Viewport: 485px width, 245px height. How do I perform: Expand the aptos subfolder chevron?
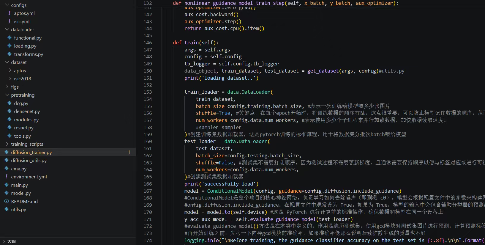[x=10, y=70]
